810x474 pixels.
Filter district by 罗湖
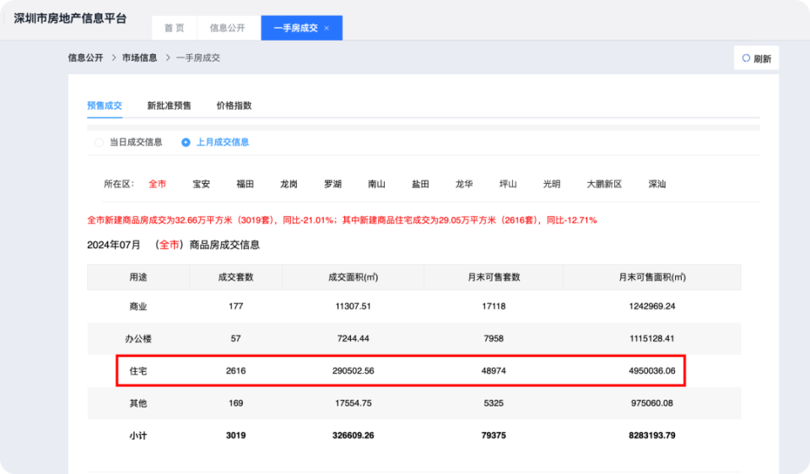coord(332,184)
